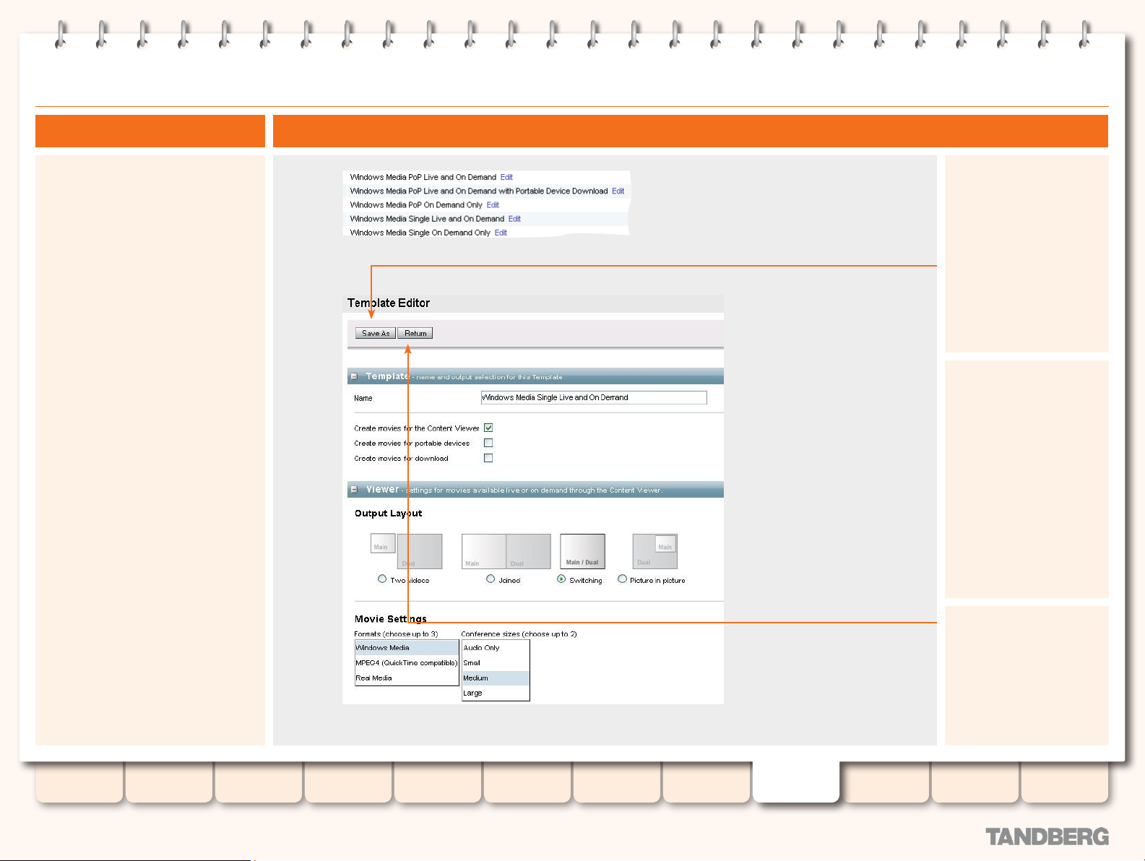Image resolution: width=1145 pixels, height=861 pixels.
Task: Select the Two videos layout radio button
Action: [x=382, y=579]
